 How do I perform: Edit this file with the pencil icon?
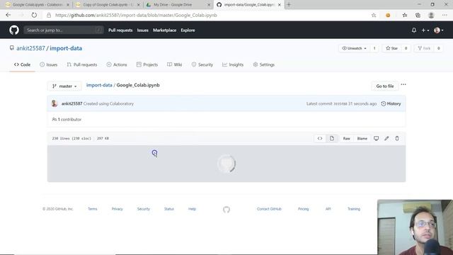pyautogui.click(x=386, y=139)
